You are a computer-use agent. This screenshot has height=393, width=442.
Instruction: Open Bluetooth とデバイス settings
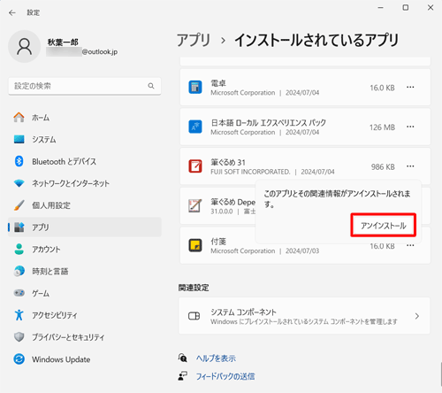point(85,161)
